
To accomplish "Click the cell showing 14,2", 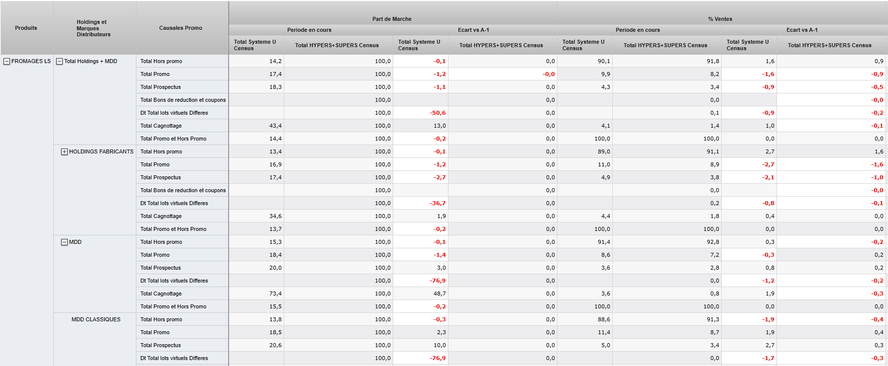I will pyautogui.click(x=256, y=61).
